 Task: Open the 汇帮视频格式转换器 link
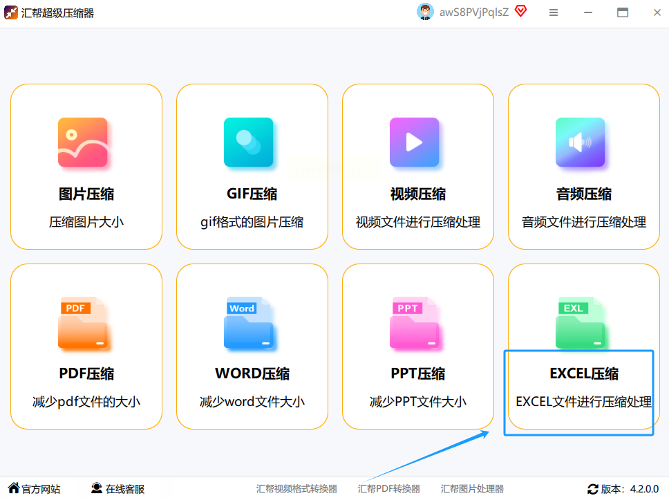coord(296,488)
